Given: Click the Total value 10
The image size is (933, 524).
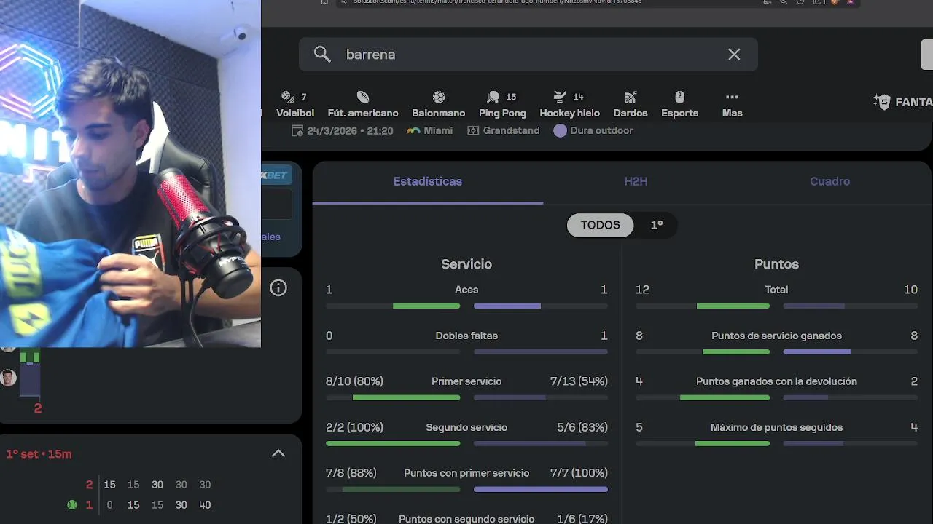Looking at the screenshot, I should [x=911, y=290].
